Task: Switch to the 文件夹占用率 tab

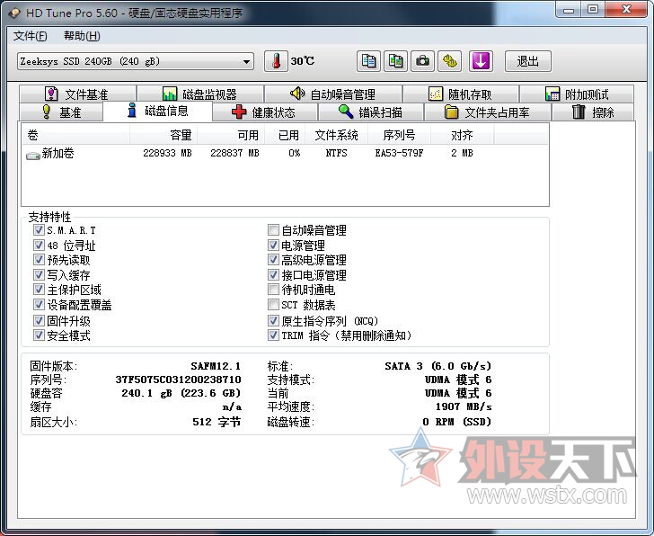Action: tap(488, 112)
